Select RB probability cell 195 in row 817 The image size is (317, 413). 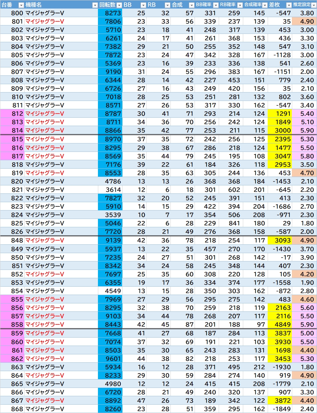[x=231, y=156]
